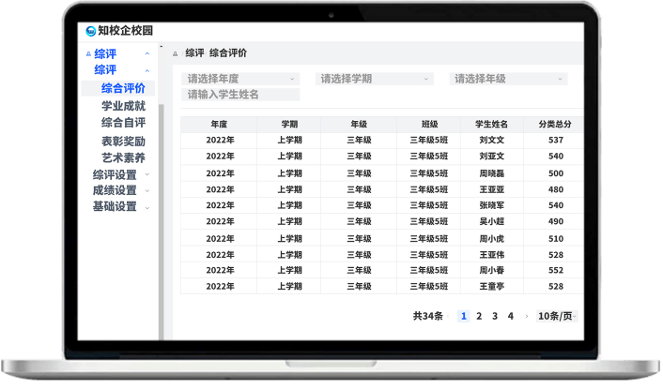Collapse the top-level 综评 menu chevron

(146, 54)
